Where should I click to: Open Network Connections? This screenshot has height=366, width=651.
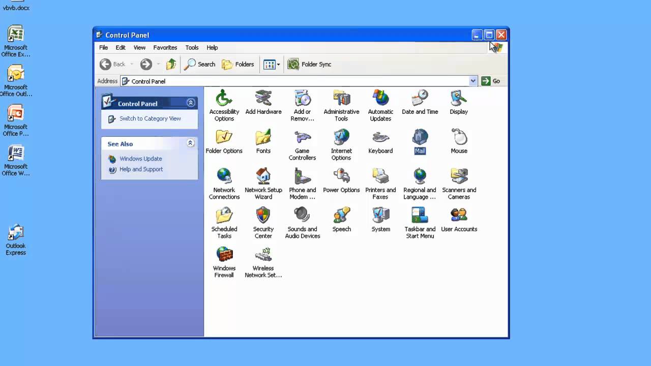point(224,184)
